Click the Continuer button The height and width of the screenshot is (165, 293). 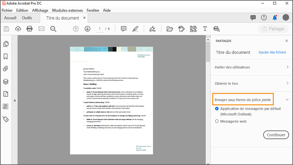pos(276,135)
